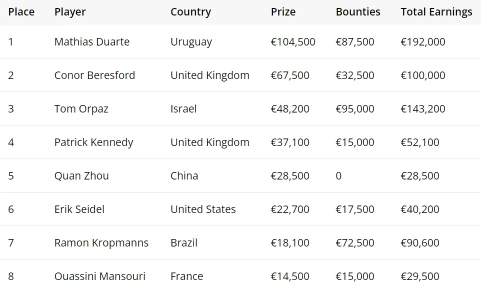Click the Bounties column header
This screenshot has width=481, height=292.
coord(358,12)
